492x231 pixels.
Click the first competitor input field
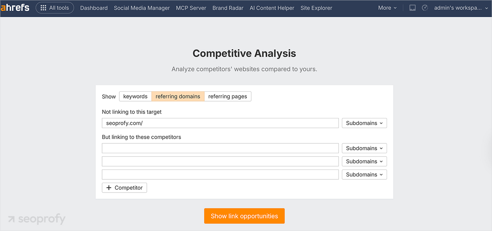[220, 148]
